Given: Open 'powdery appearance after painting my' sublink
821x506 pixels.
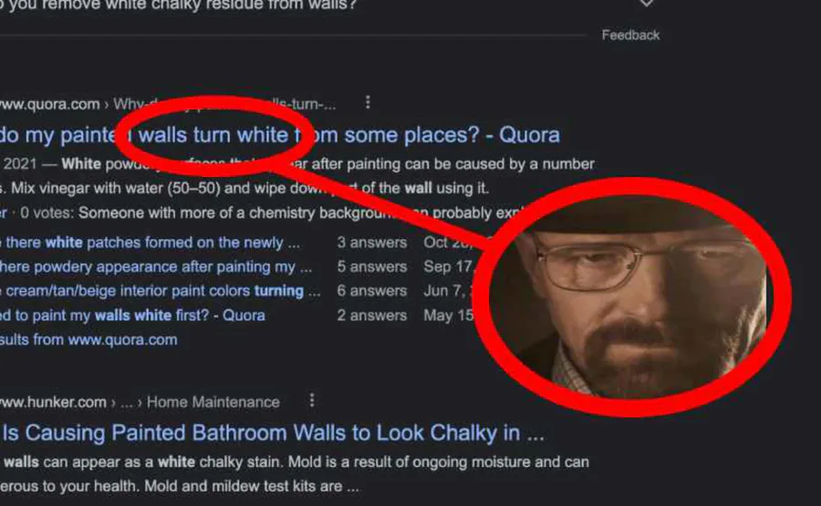Looking at the screenshot, I should 156,267.
